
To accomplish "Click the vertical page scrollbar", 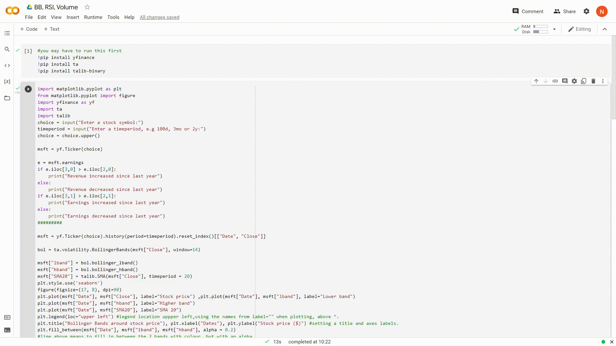I will click(x=613, y=77).
